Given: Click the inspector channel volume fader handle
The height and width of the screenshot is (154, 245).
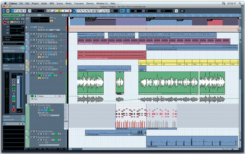Looking at the screenshot, I should click(x=18, y=81).
